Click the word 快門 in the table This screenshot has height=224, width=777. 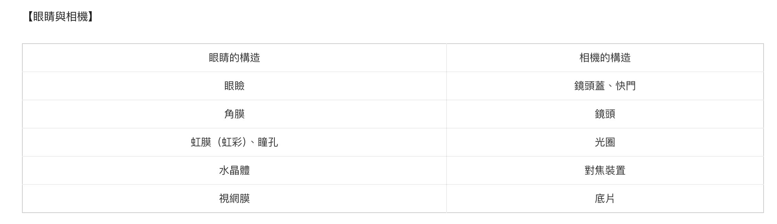pyautogui.click(x=626, y=86)
